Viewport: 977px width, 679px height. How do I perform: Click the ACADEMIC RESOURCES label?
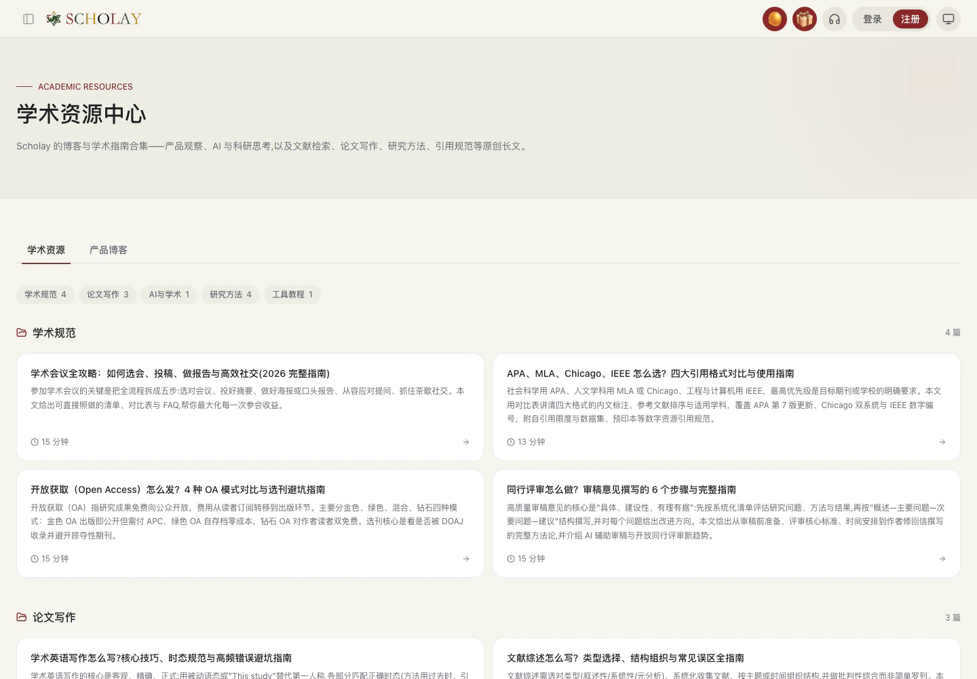click(x=85, y=87)
